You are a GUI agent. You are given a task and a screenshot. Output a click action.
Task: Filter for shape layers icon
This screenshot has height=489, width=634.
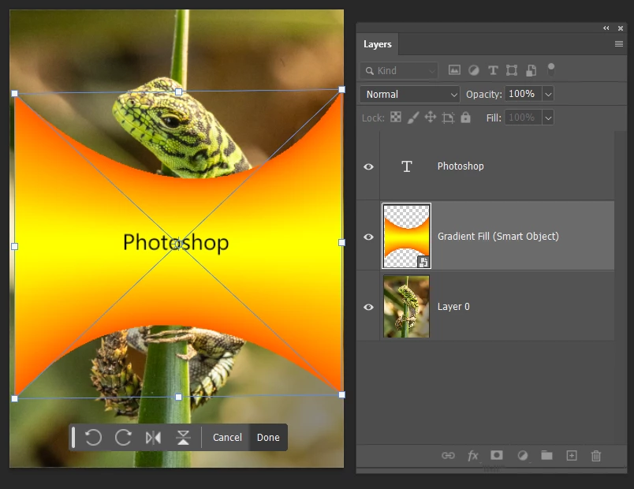pyautogui.click(x=512, y=70)
